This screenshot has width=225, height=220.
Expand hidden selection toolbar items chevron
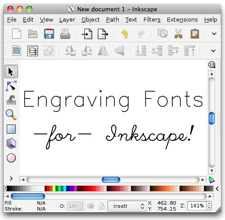[x=213, y=51]
